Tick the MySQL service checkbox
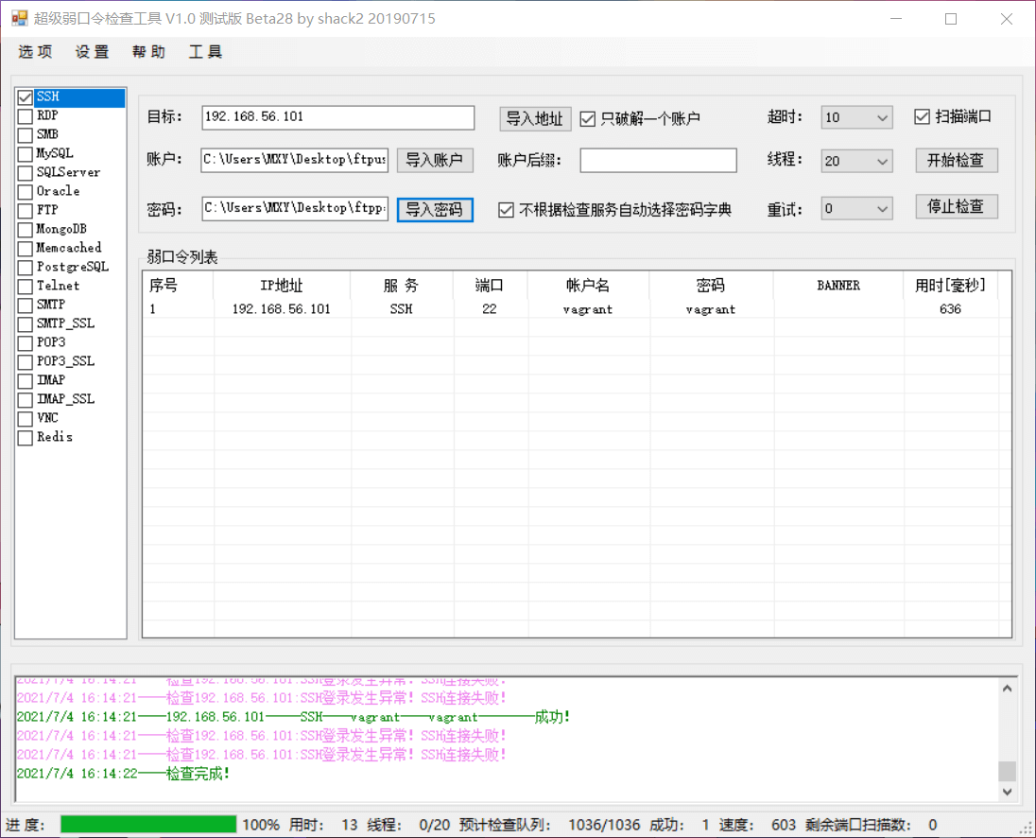The height and width of the screenshot is (838, 1036). pyautogui.click(x=26, y=154)
